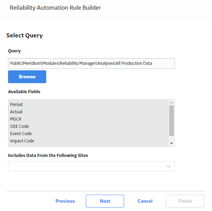Choose Impact Code in the list
212x211 pixels.
pyautogui.click(x=22, y=141)
